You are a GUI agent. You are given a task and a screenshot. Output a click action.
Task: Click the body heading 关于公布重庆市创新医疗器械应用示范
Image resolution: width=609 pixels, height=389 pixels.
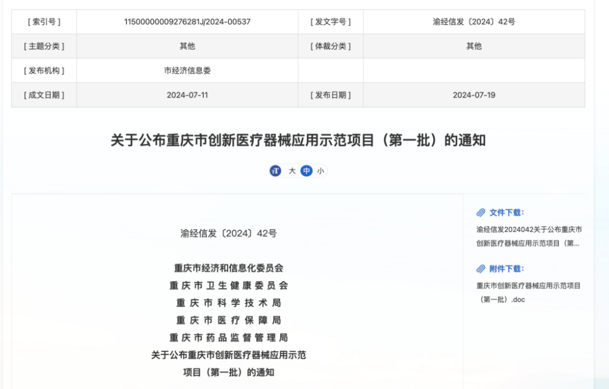pyautogui.click(x=228, y=356)
